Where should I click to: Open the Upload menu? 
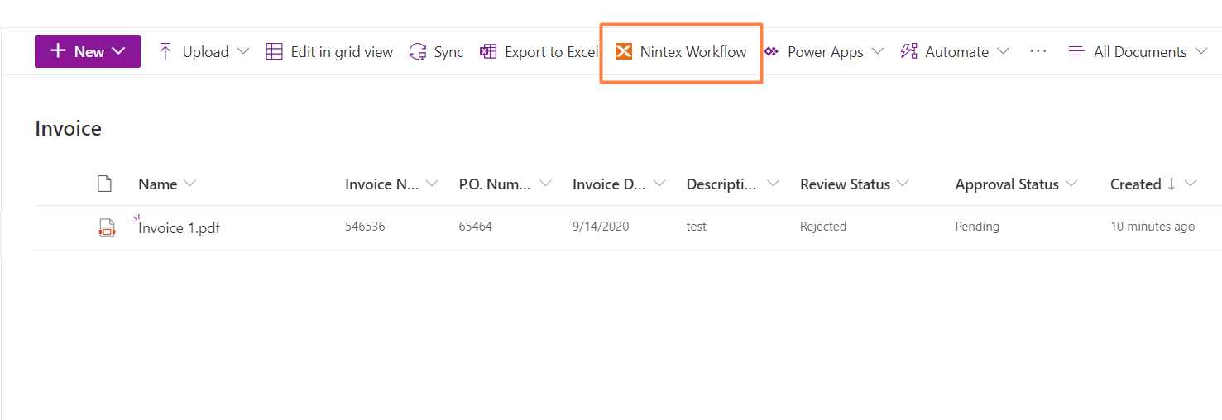tap(204, 51)
